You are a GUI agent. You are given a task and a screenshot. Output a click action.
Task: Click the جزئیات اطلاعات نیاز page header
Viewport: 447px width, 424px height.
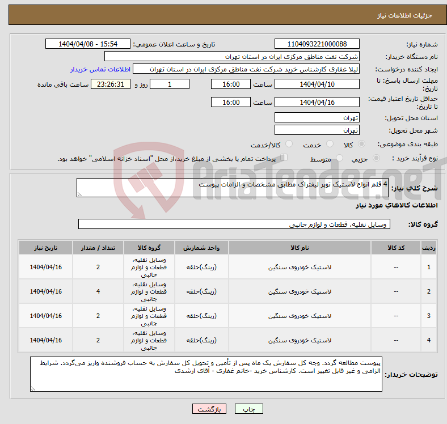point(404,15)
